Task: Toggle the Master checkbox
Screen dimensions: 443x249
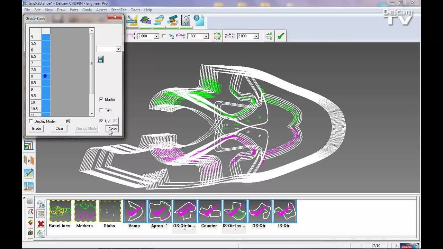Action: 101,99
